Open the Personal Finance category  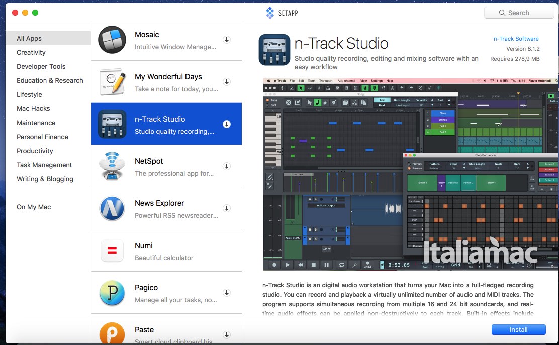[42, 137]
